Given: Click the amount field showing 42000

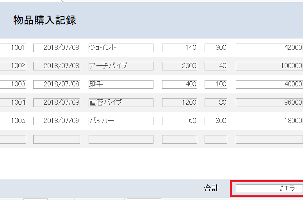Looking at the screenshot, I should pyautogui.click(x=269, y=48).
